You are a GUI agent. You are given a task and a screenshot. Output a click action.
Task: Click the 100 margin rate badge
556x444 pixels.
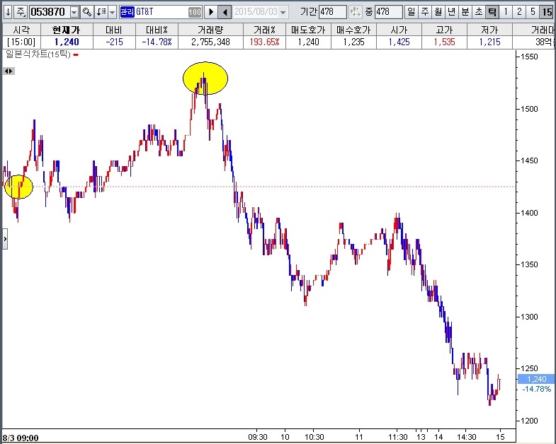(195, 13)
